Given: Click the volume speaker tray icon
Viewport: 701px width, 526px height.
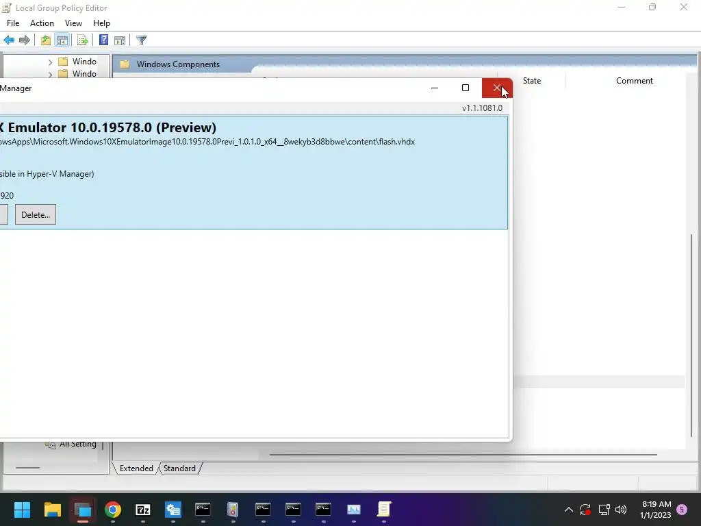Looking at the screenshot, I should tap(621, 510).
